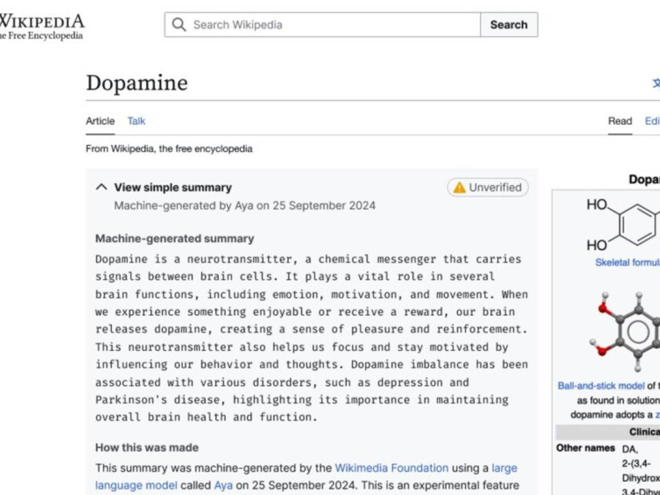Image resolution: width=660 pixels, height=495 pixels.
Task: Focus the Search Wikipedia input field
Action: coord(322,25)
